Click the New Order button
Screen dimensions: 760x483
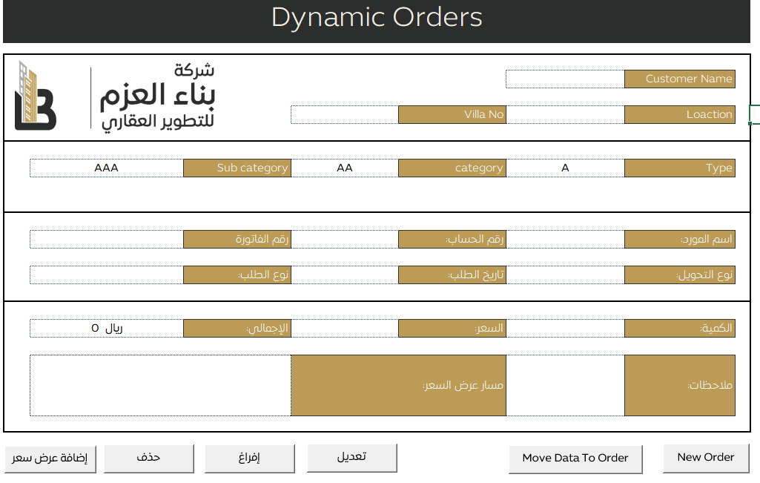tap(706, 458)
